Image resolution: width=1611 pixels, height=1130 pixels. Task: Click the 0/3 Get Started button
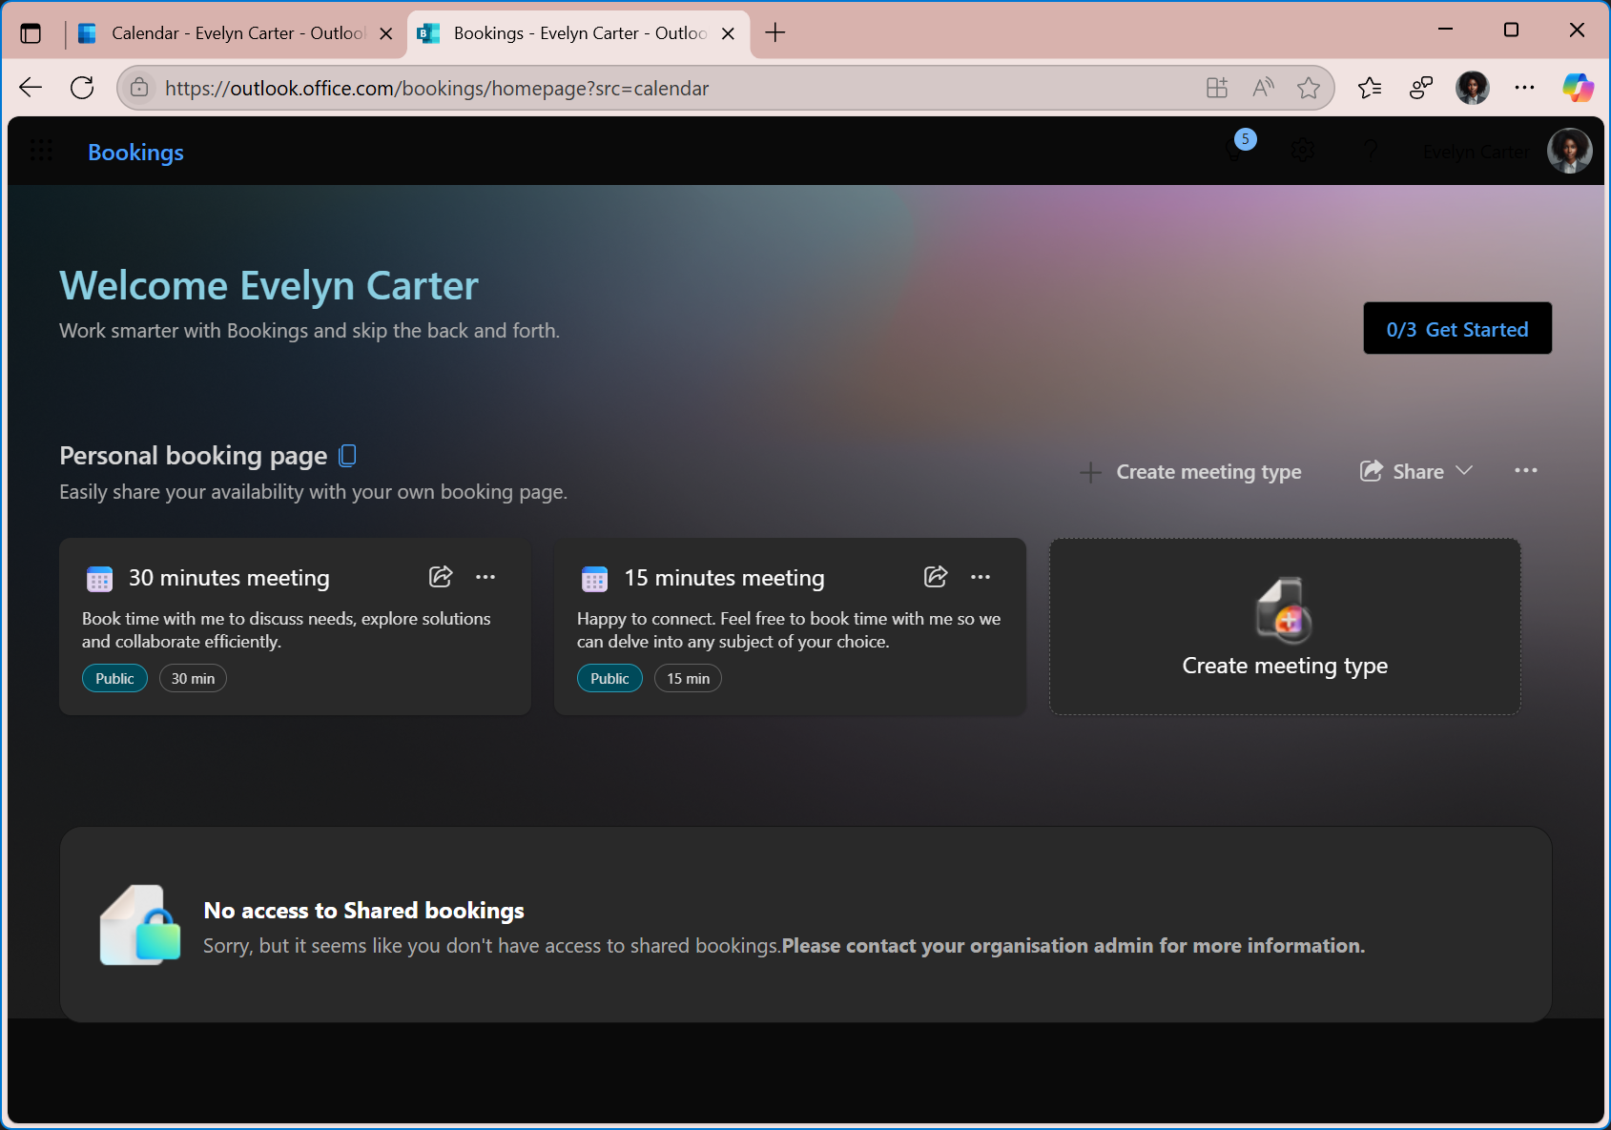click(1457, 329)
